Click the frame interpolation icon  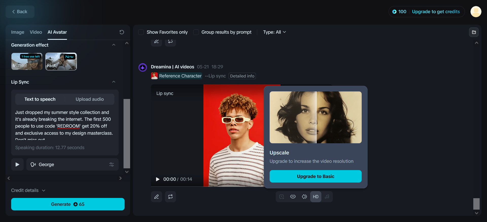point(304,197)
